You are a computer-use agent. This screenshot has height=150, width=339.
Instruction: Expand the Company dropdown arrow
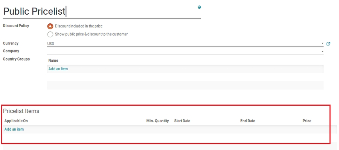(322, 52)
